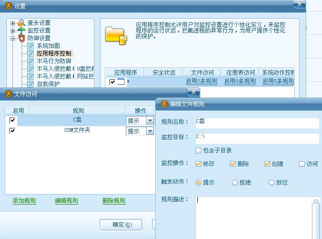This screenshot has width=322, height=239.
Task: Expand the 监控设置 tree node
Action: click(12, 31)
